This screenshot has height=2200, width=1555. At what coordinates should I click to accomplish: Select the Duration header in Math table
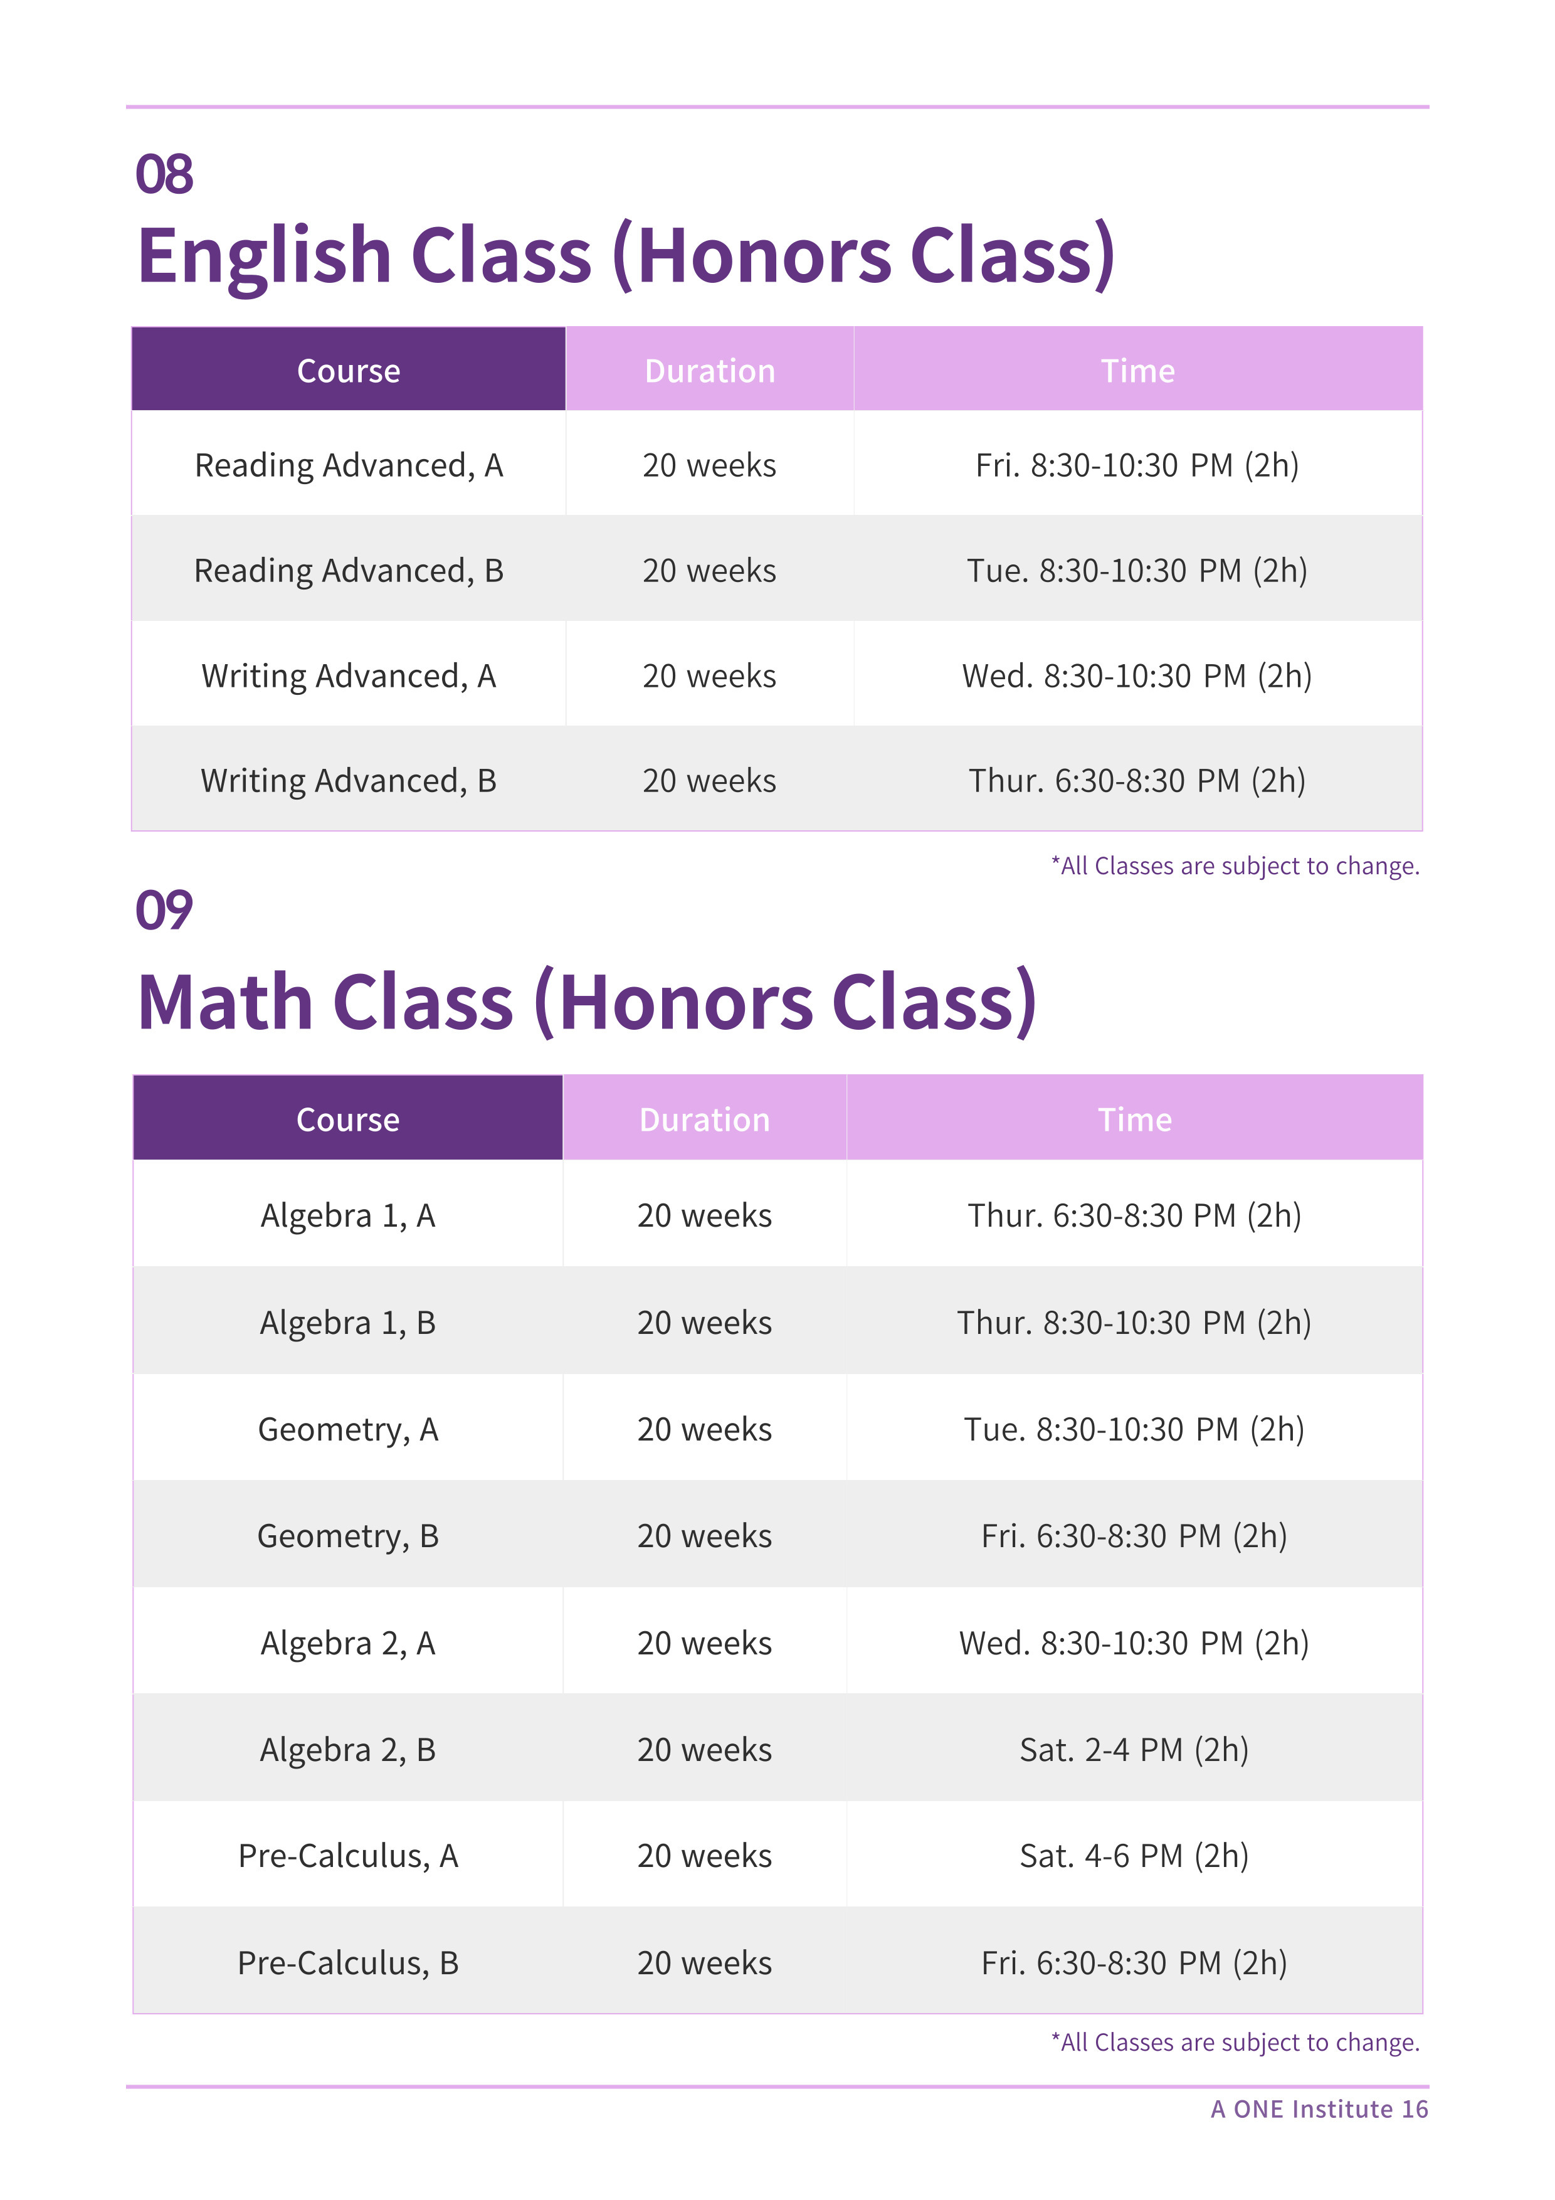coord(704,1119)
